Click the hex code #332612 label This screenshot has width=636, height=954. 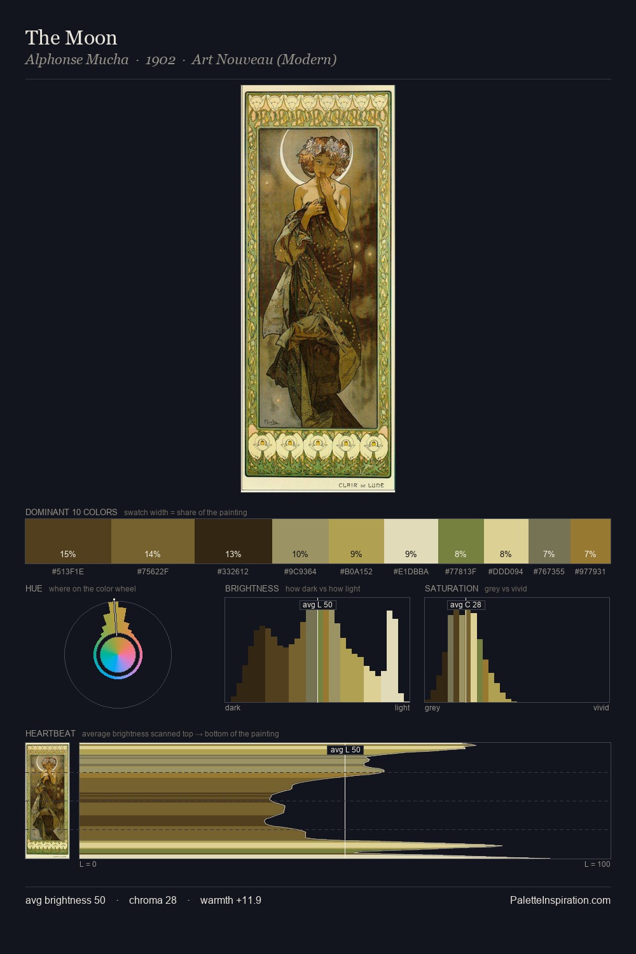233,572
